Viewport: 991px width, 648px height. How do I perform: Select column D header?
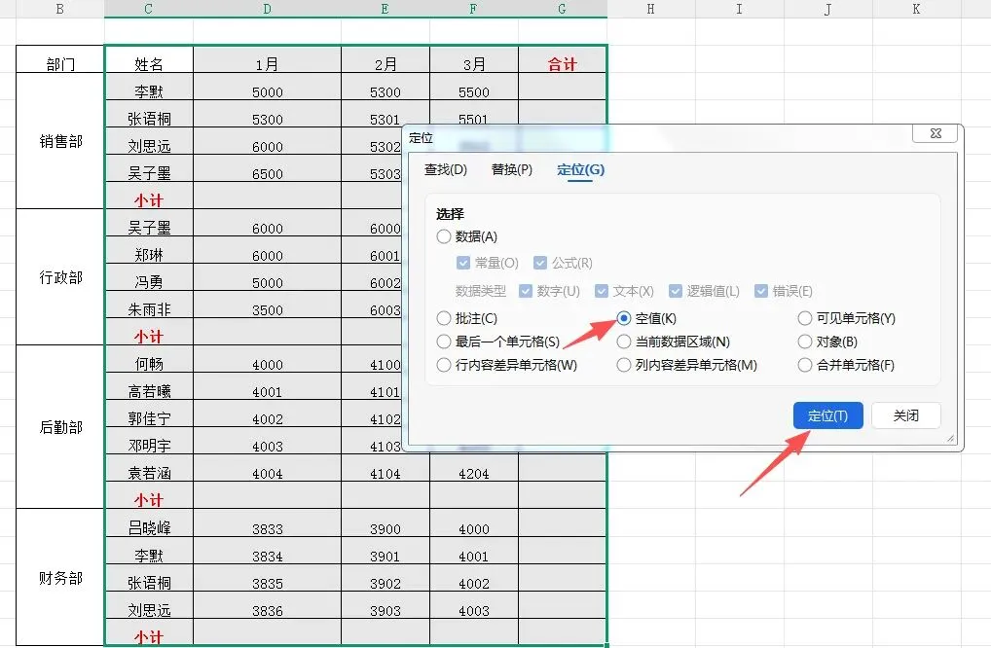(x=268, y=9)
